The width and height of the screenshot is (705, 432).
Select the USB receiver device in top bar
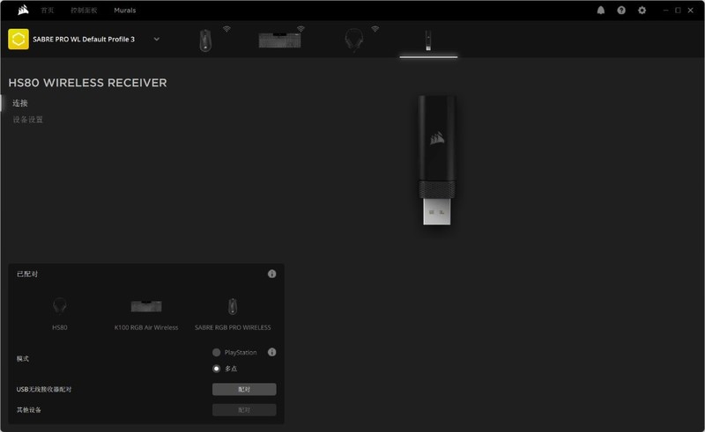(x=428, y=40)
